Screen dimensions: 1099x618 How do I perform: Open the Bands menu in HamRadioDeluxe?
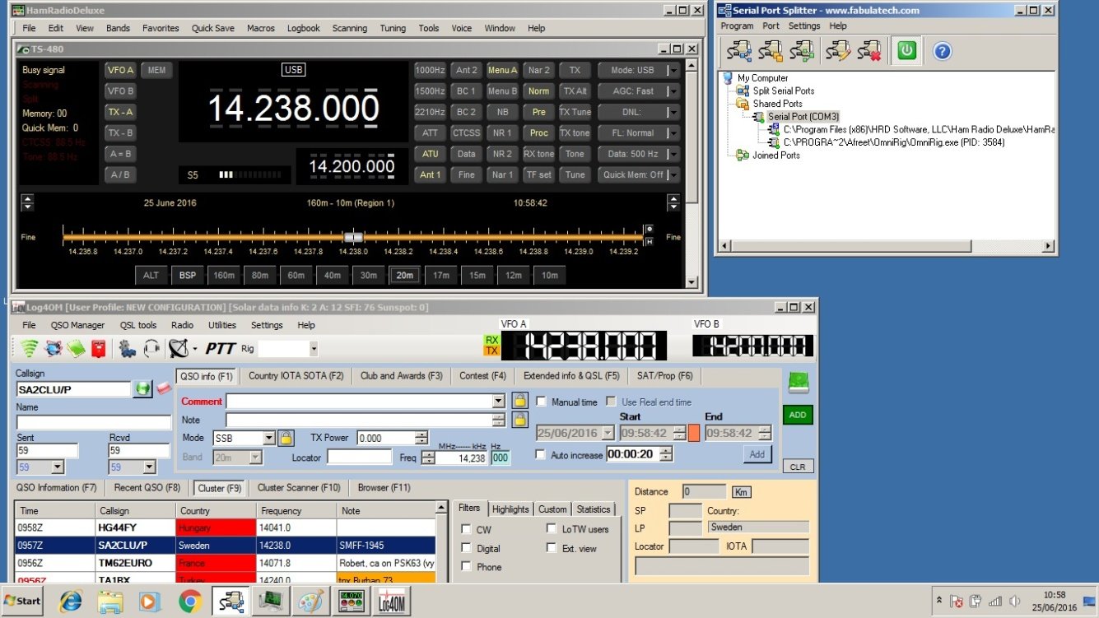click(118, 28)
